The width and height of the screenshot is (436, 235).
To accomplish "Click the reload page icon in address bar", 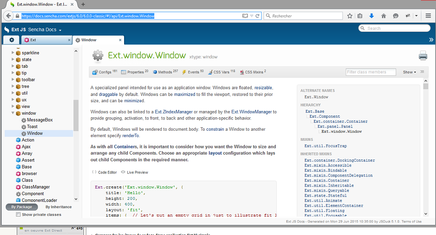I will (x=257, y=16).
